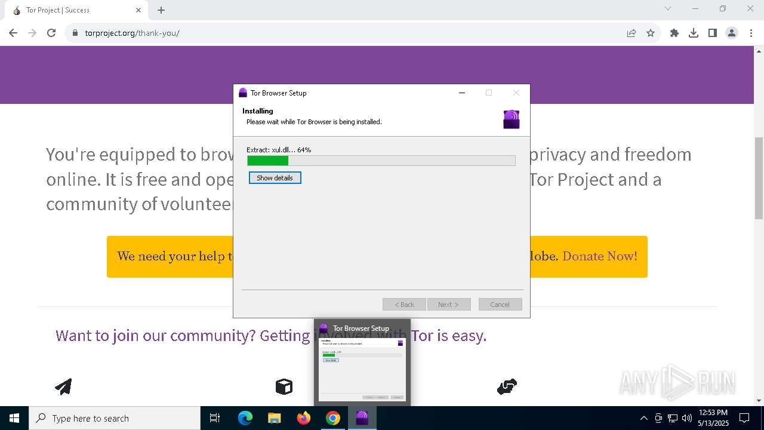Click the Tor Browser Setup title icon
The width and height of the screenshot is (764, 430).
[243, 93]
